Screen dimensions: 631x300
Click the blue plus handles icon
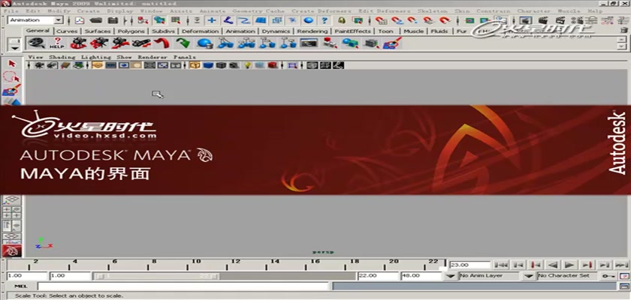point(212,20)
